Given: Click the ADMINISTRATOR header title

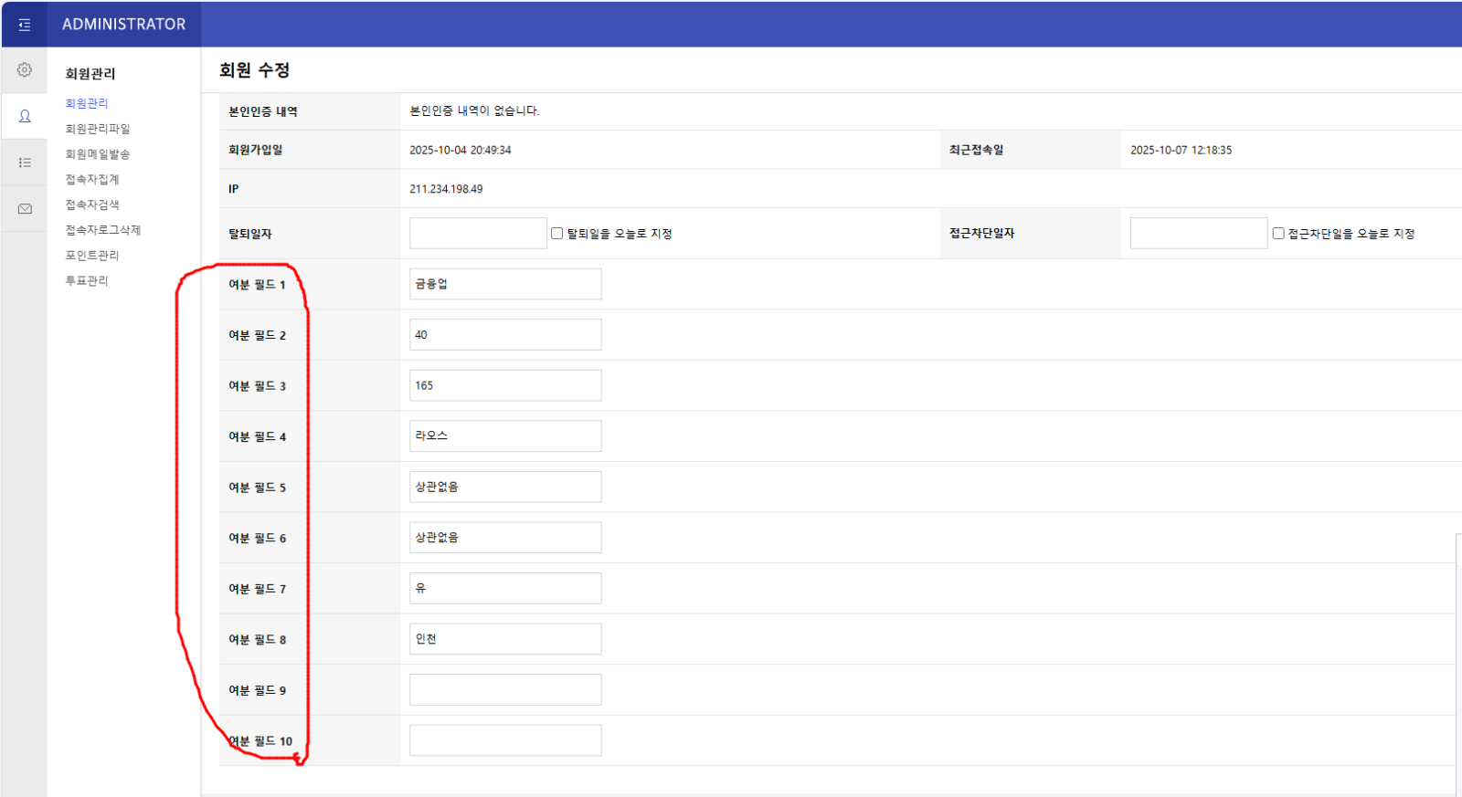Looking at the screenshot, I should (x=123, y=25).
